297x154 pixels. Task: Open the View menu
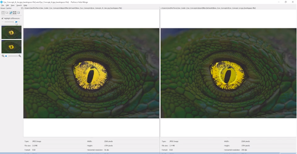[13, 5]
